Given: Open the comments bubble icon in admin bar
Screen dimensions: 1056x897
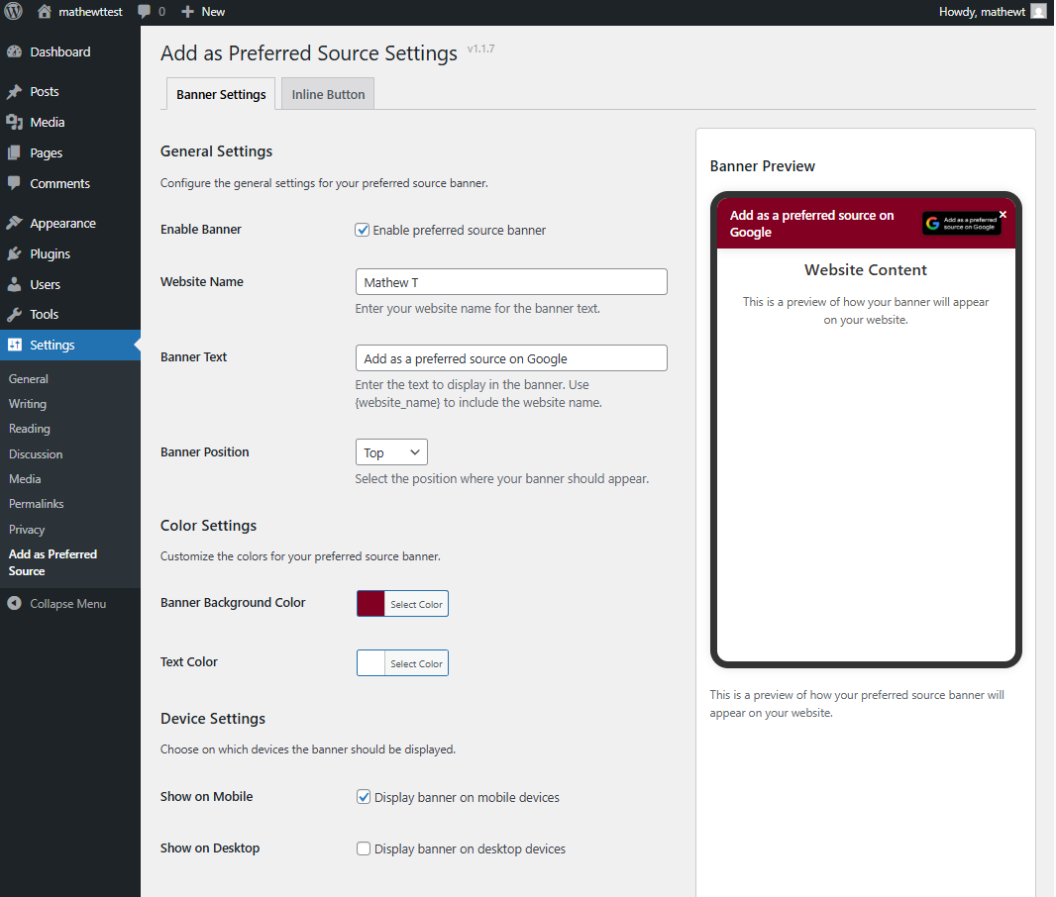Looking at the screenshot, I should [145, 12].
